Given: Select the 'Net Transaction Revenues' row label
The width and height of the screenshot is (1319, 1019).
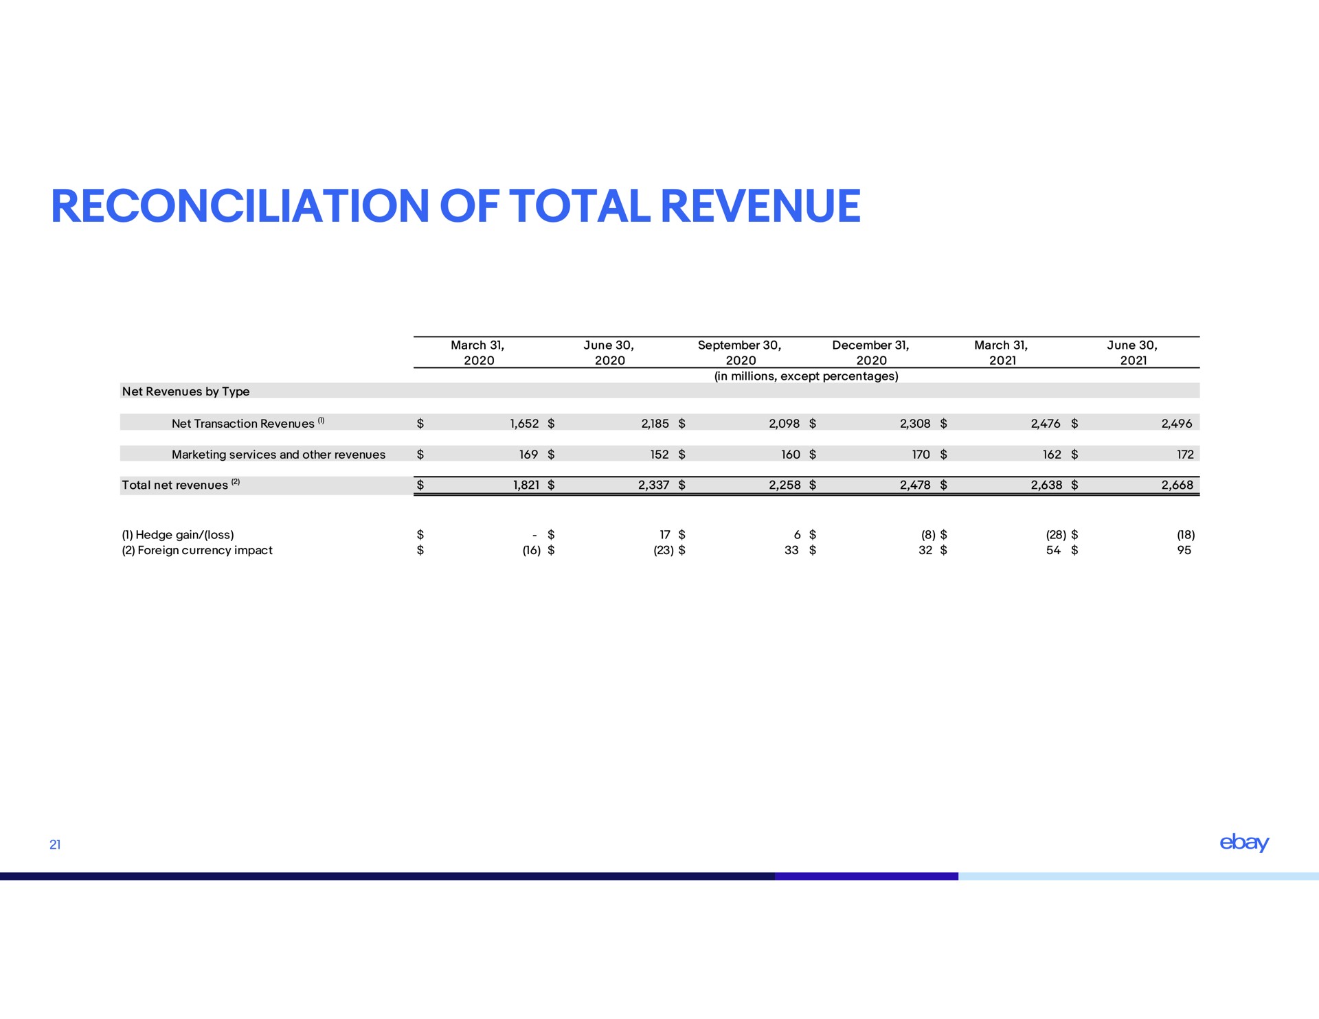Looking at the screenshot, I should coord(243,424).
